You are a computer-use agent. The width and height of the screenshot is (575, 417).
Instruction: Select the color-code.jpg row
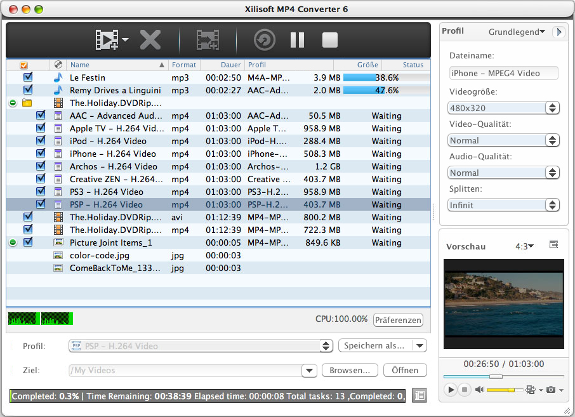point(218,255)
